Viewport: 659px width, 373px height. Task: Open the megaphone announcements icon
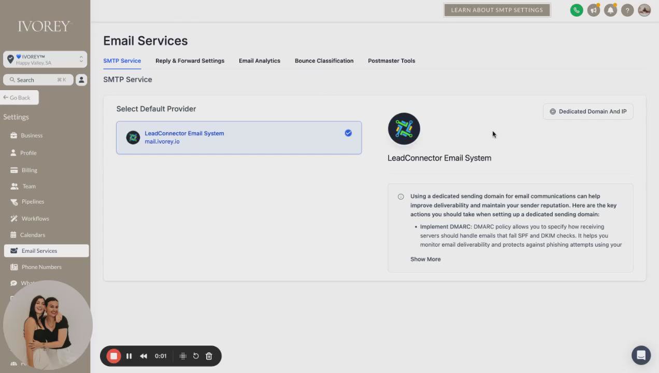593,10
